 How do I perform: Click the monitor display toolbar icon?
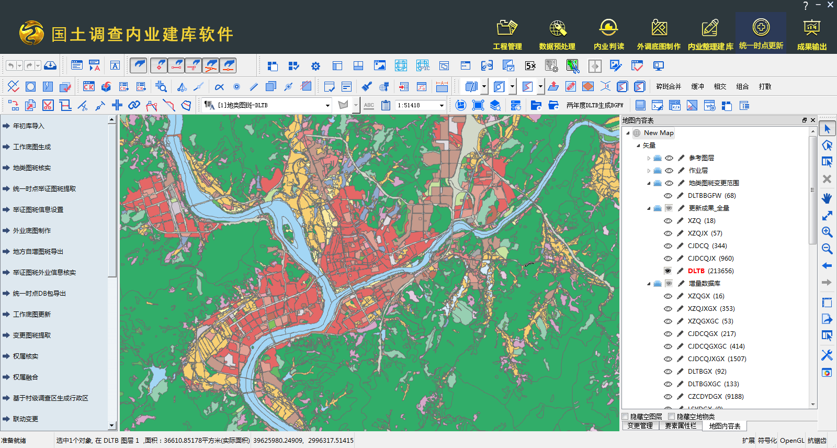point(659,66)
